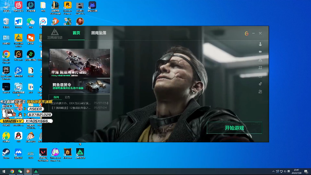Click the community group icon in launcher sidebar
This screenshot has height=175, width=311.
tap(260, 91)
